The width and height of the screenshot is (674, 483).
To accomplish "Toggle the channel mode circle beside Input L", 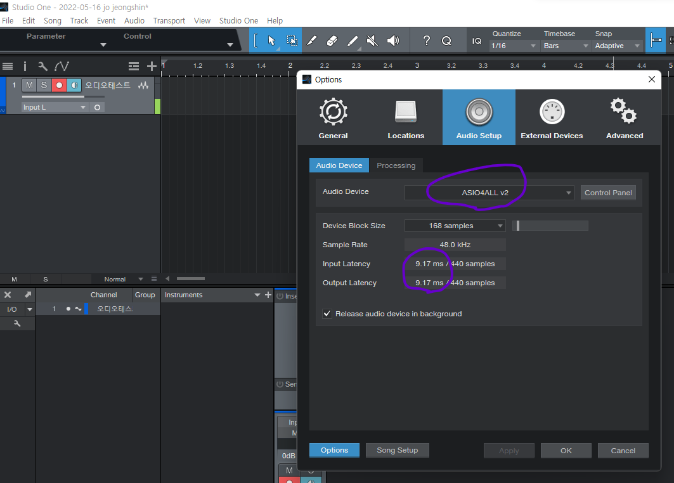I will [x=97, y=107].
